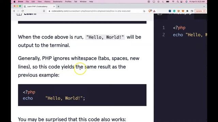Close the Learn PHP | Codecademy tab

pyautogui.click(x=54, y=6)
